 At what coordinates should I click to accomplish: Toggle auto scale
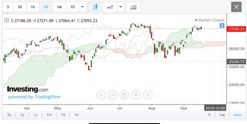click(237, 115)
